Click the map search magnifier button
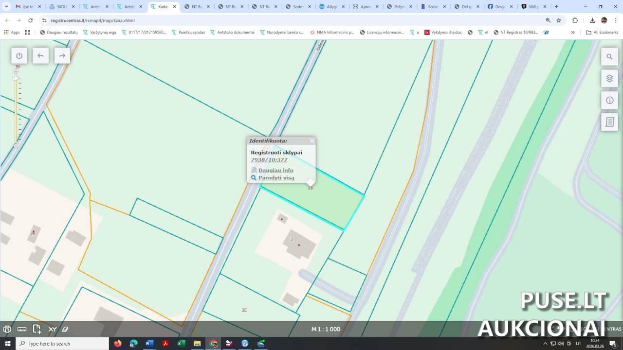 tap(609, 56)
